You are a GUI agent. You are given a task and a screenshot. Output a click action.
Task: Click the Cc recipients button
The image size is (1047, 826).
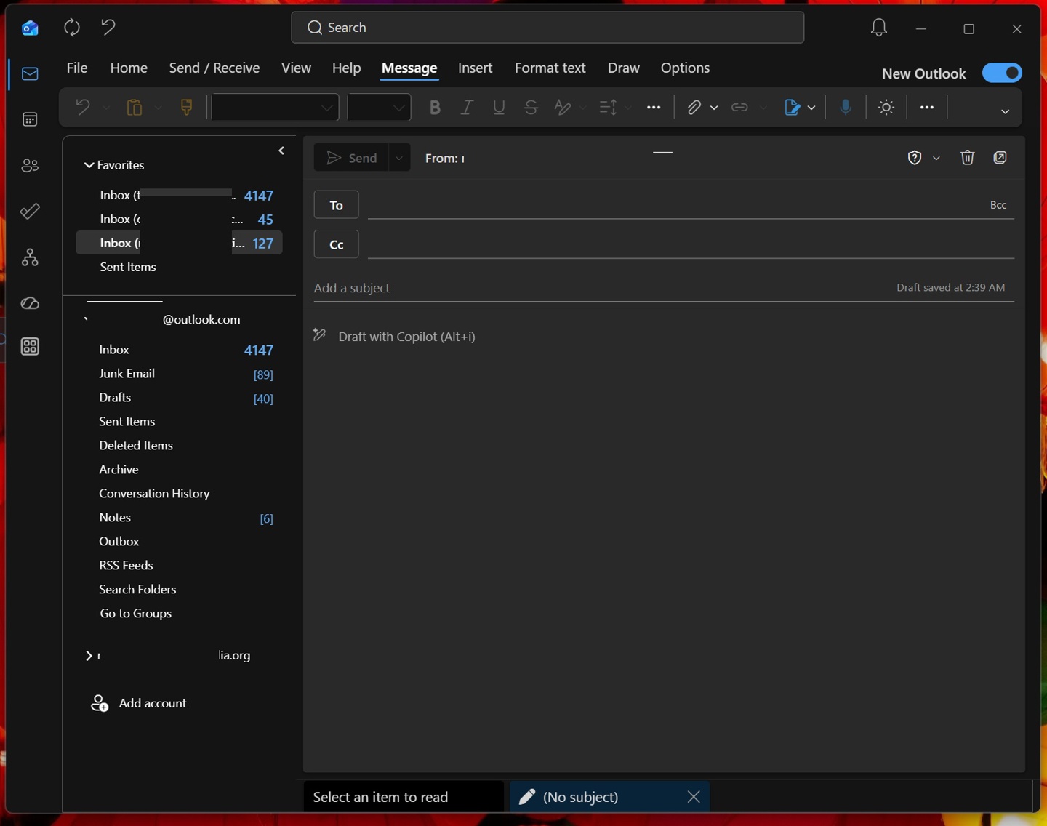pos(336,244)
